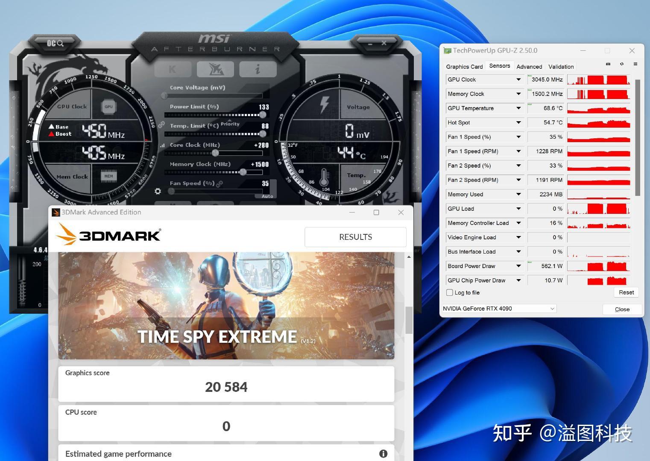Click the 3DMark vertical scrollbar thumb

[x=409, y=320]
